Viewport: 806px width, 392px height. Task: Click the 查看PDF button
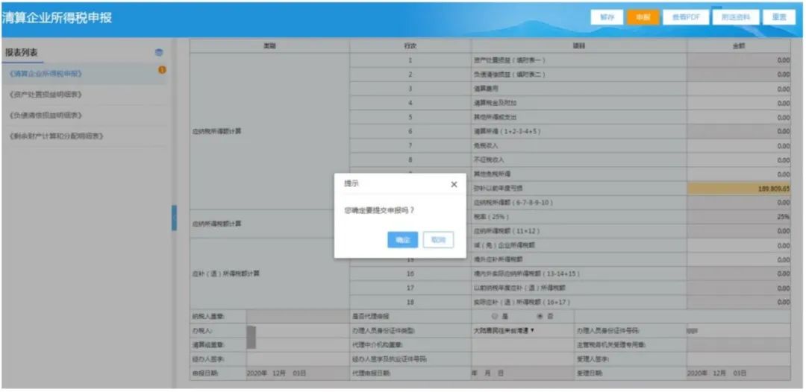(685, 17)
